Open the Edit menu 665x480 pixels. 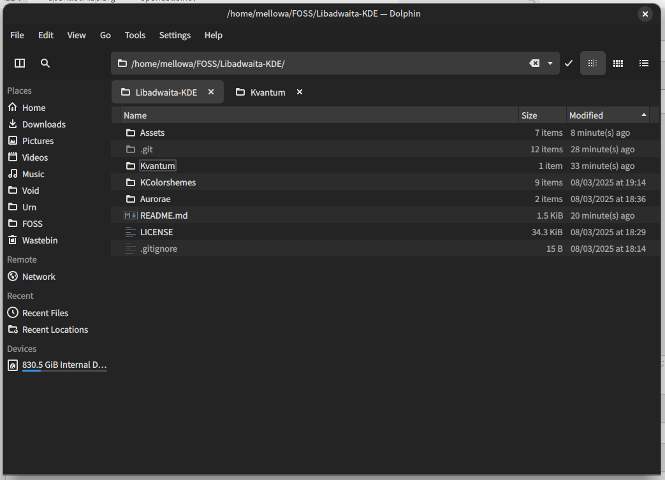[x=46, y=35]
